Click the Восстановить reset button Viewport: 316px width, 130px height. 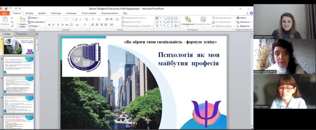click(x=36, y=22)
